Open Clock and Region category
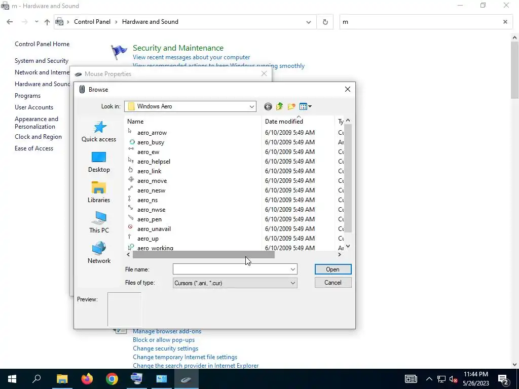 tap(38, 137)
